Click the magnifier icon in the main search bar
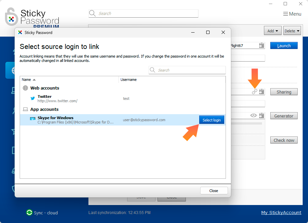 92,13
